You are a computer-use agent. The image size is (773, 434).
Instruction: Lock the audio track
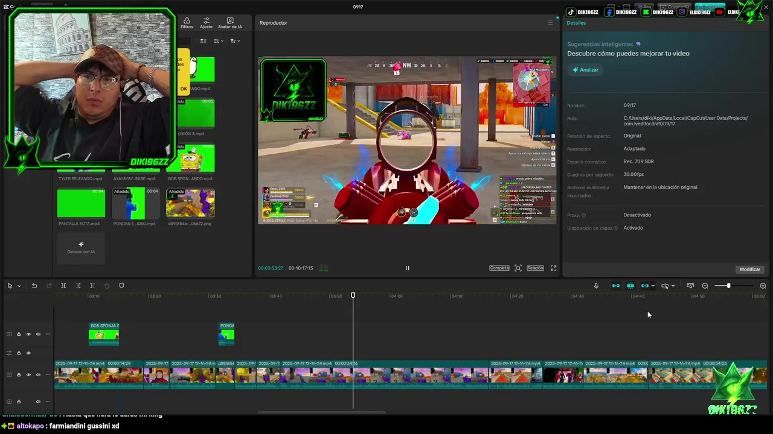coord(19,401)
